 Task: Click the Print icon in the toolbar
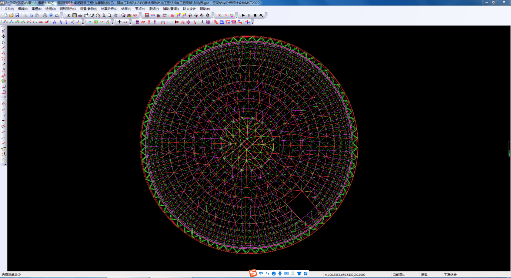(x=45, y=16)
